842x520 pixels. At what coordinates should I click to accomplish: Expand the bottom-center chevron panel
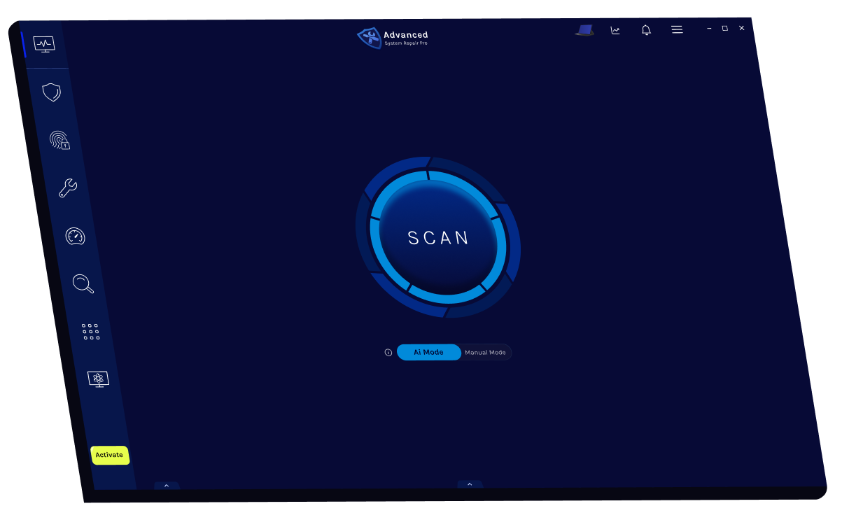click(470, 484)
